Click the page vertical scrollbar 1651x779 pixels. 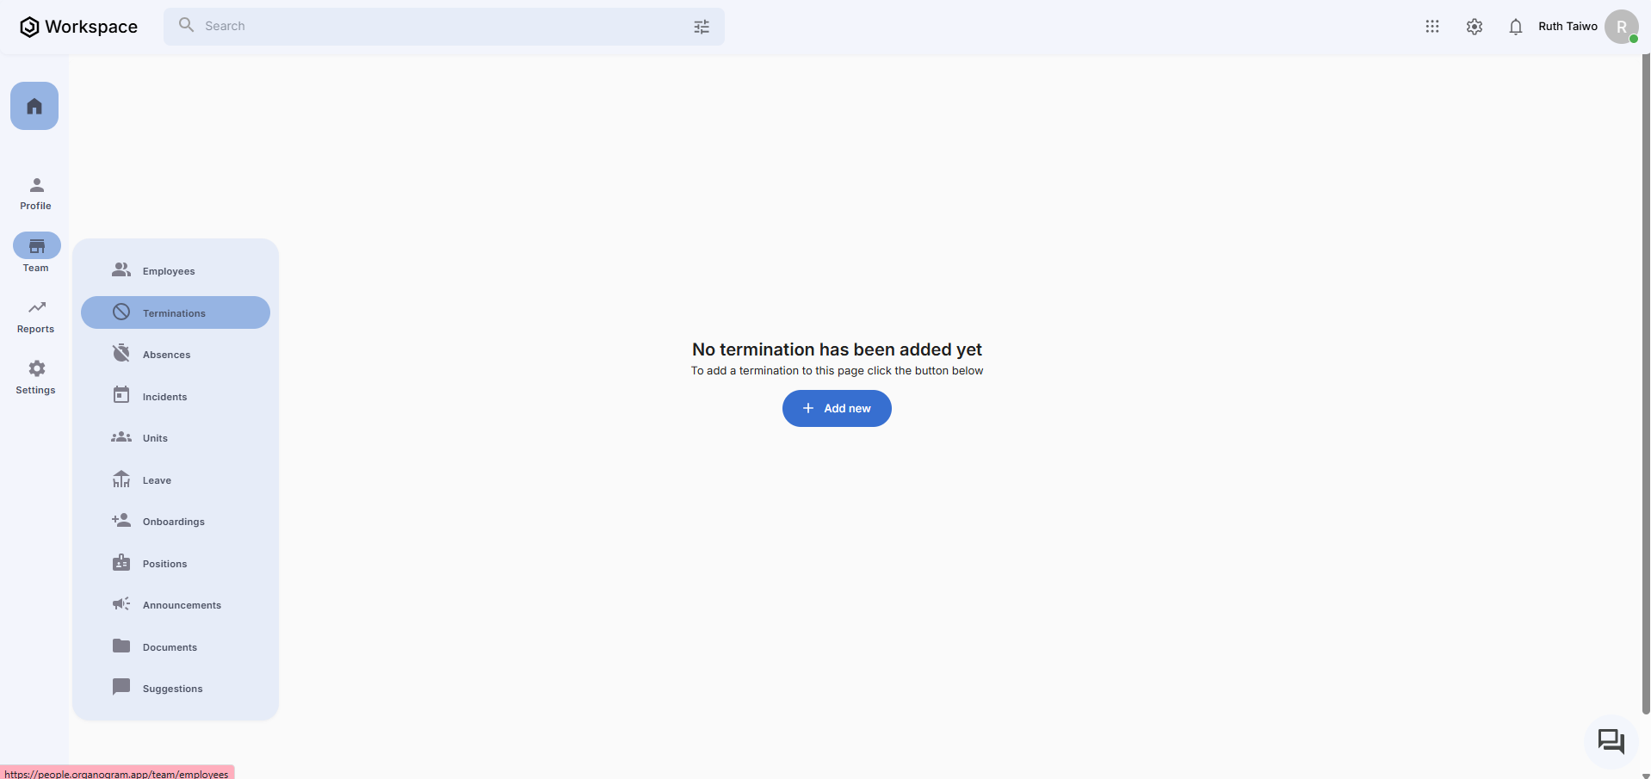click(x=1646, y=387)
